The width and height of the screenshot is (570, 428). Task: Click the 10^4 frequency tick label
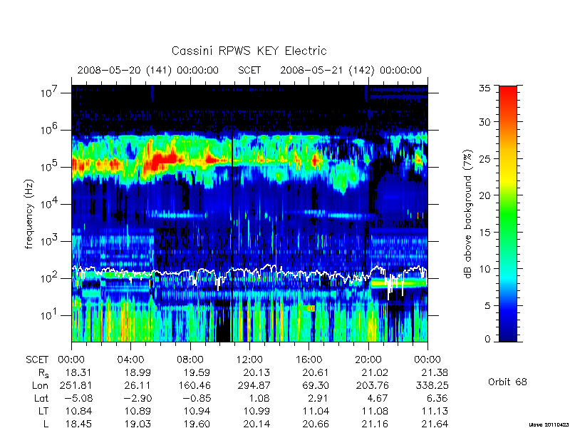point(49,204)
